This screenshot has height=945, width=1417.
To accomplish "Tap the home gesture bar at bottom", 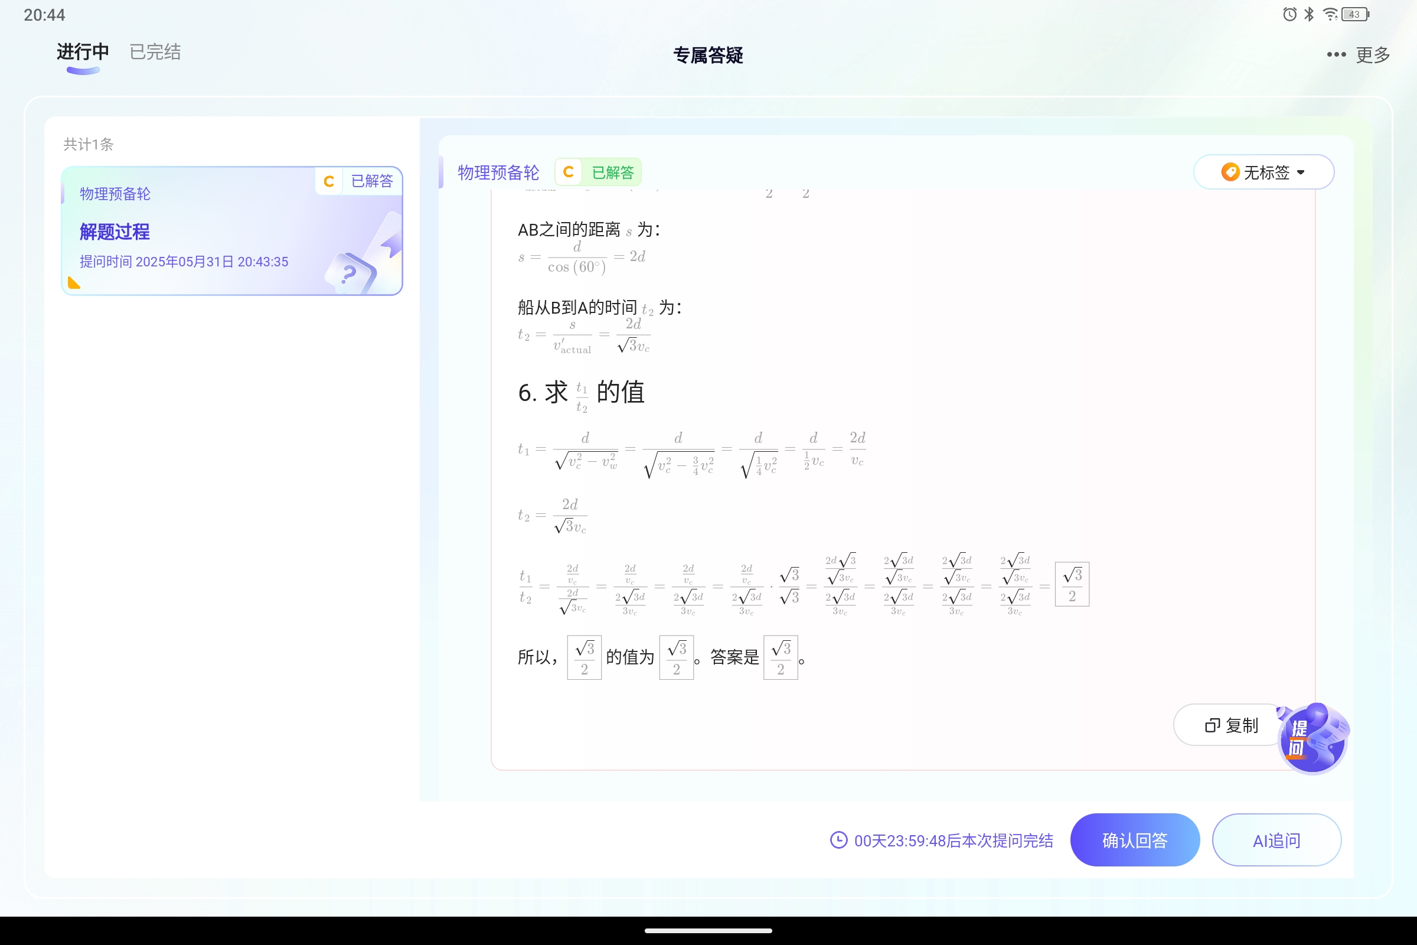I will 708,931.
